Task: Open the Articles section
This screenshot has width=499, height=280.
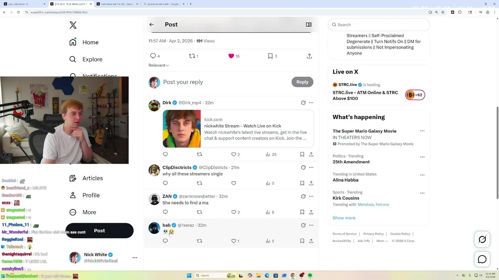Action: [x=86, y=178]
